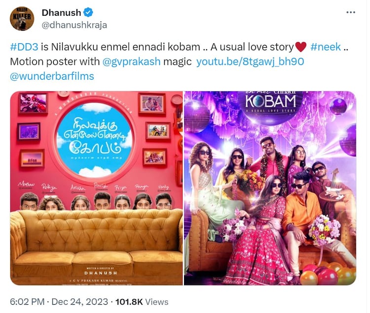Viewport: 370px width, 313px height.
Task: Open the pink sofa poster image
Action: click(96, 188)
